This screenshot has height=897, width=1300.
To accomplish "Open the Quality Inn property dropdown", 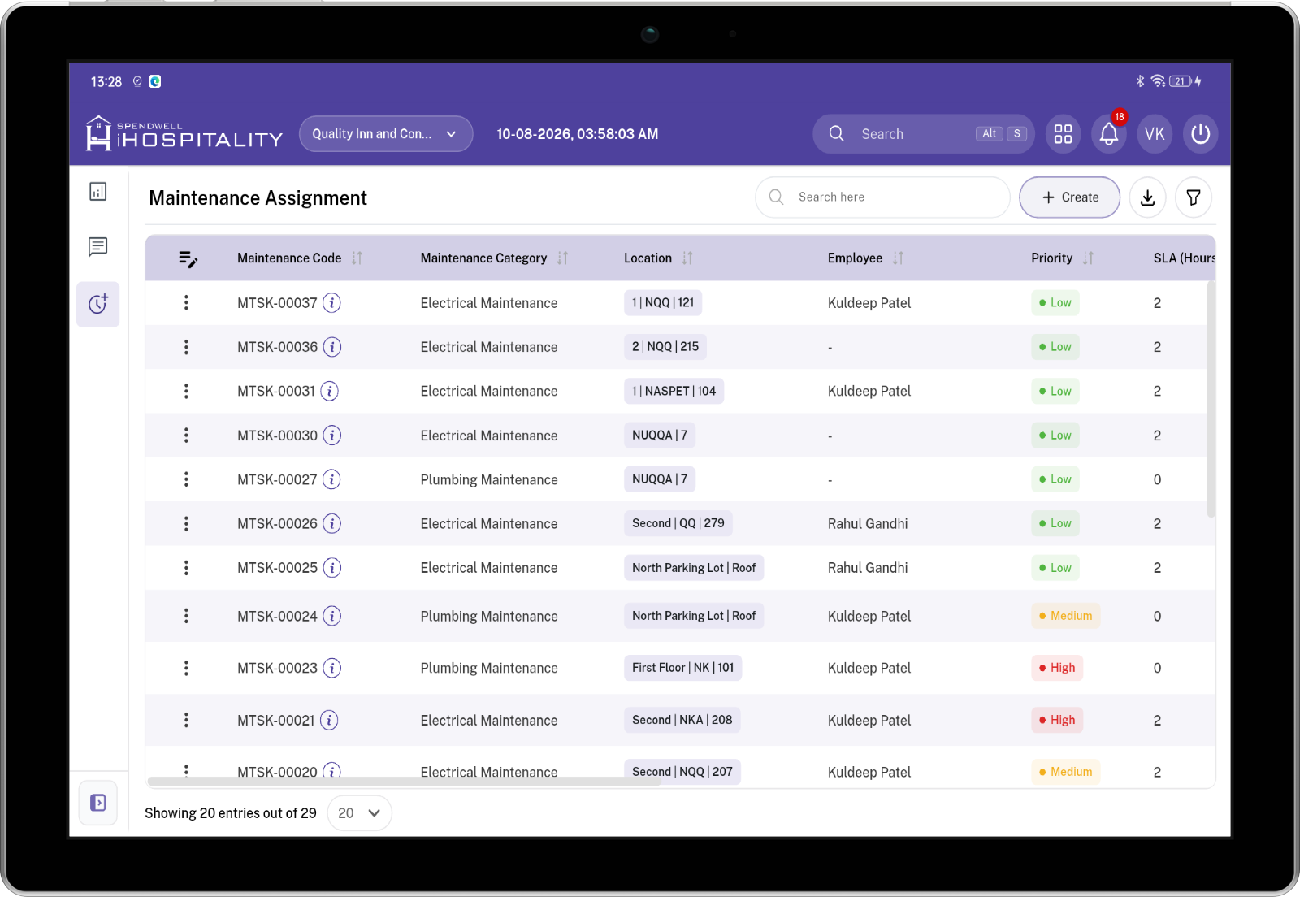I will point(386,134).
